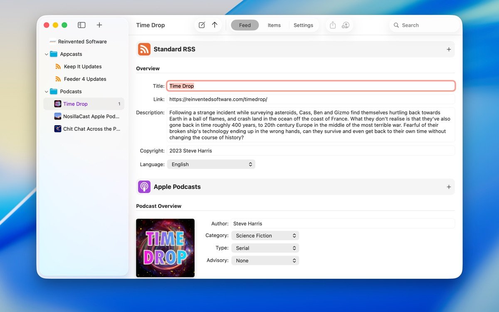Click the search magnifier icon
Screen dimensions: 499x312
(x=396, y=25)
